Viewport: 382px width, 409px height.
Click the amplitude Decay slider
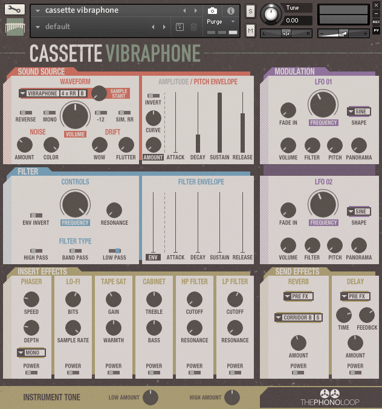[x=198, y=122]
